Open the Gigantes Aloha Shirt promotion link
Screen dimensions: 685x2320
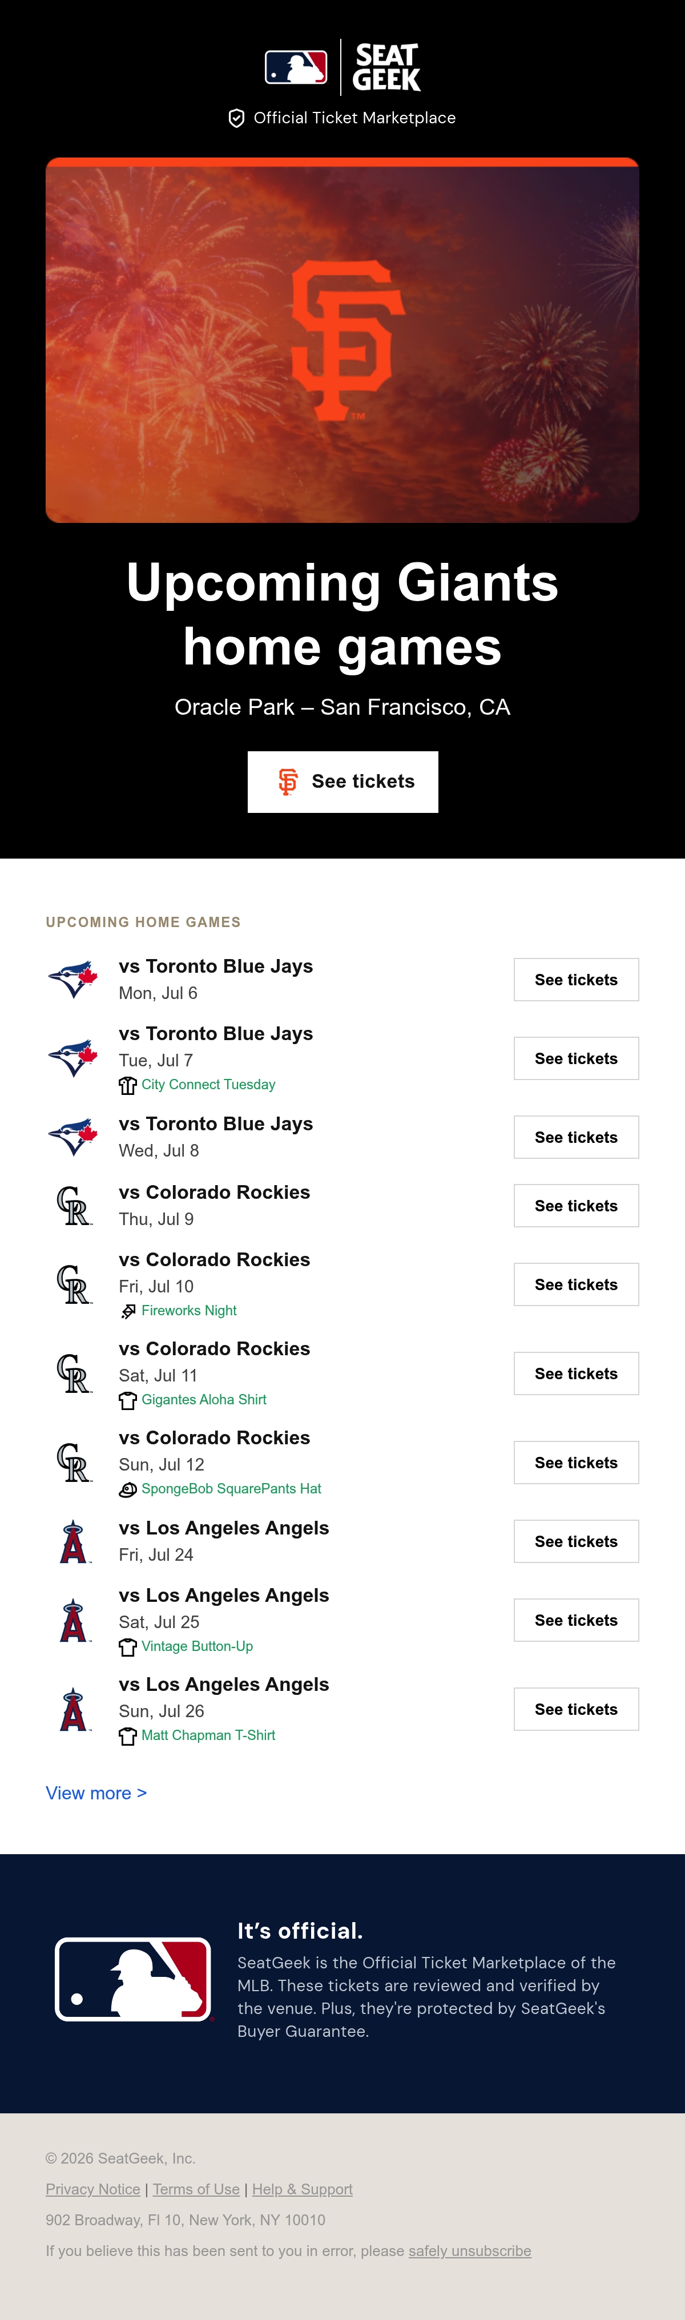point(203,1400)
